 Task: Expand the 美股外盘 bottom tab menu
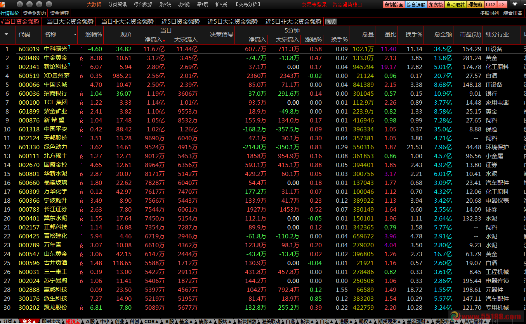[447, 321]
